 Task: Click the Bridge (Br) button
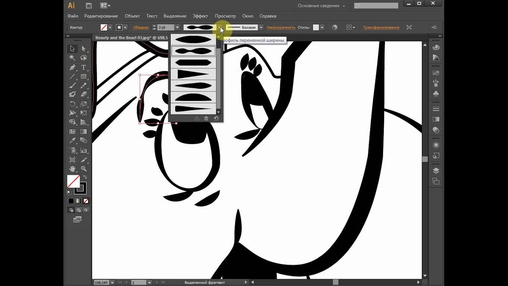coord(89,6)
